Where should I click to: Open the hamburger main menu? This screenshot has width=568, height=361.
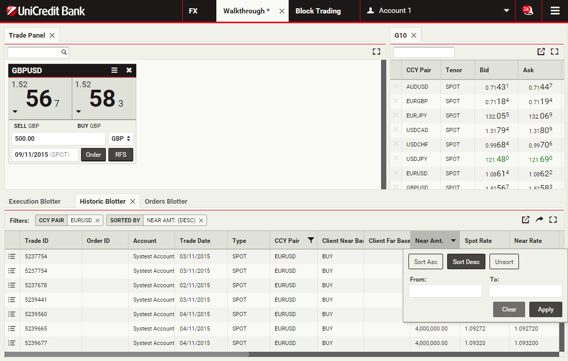click(x=555, y=10)
